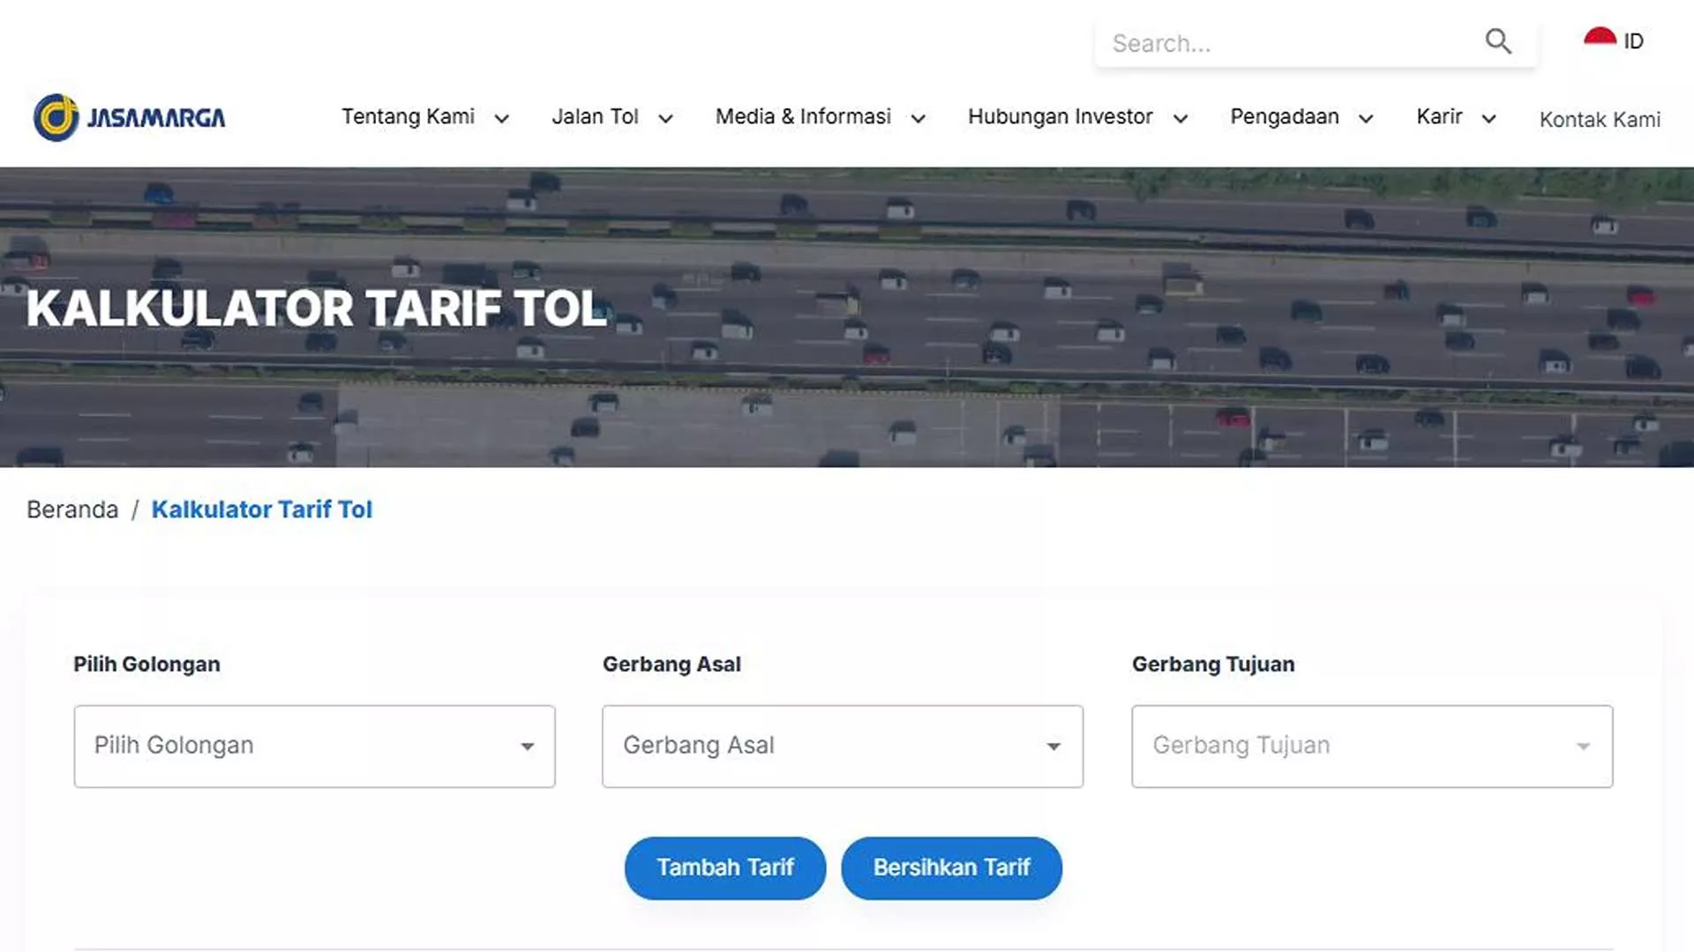Open the Pilih Golongan dropdown
The height and width of the screenshot is (952, 1694).
(x=314, y=746)
